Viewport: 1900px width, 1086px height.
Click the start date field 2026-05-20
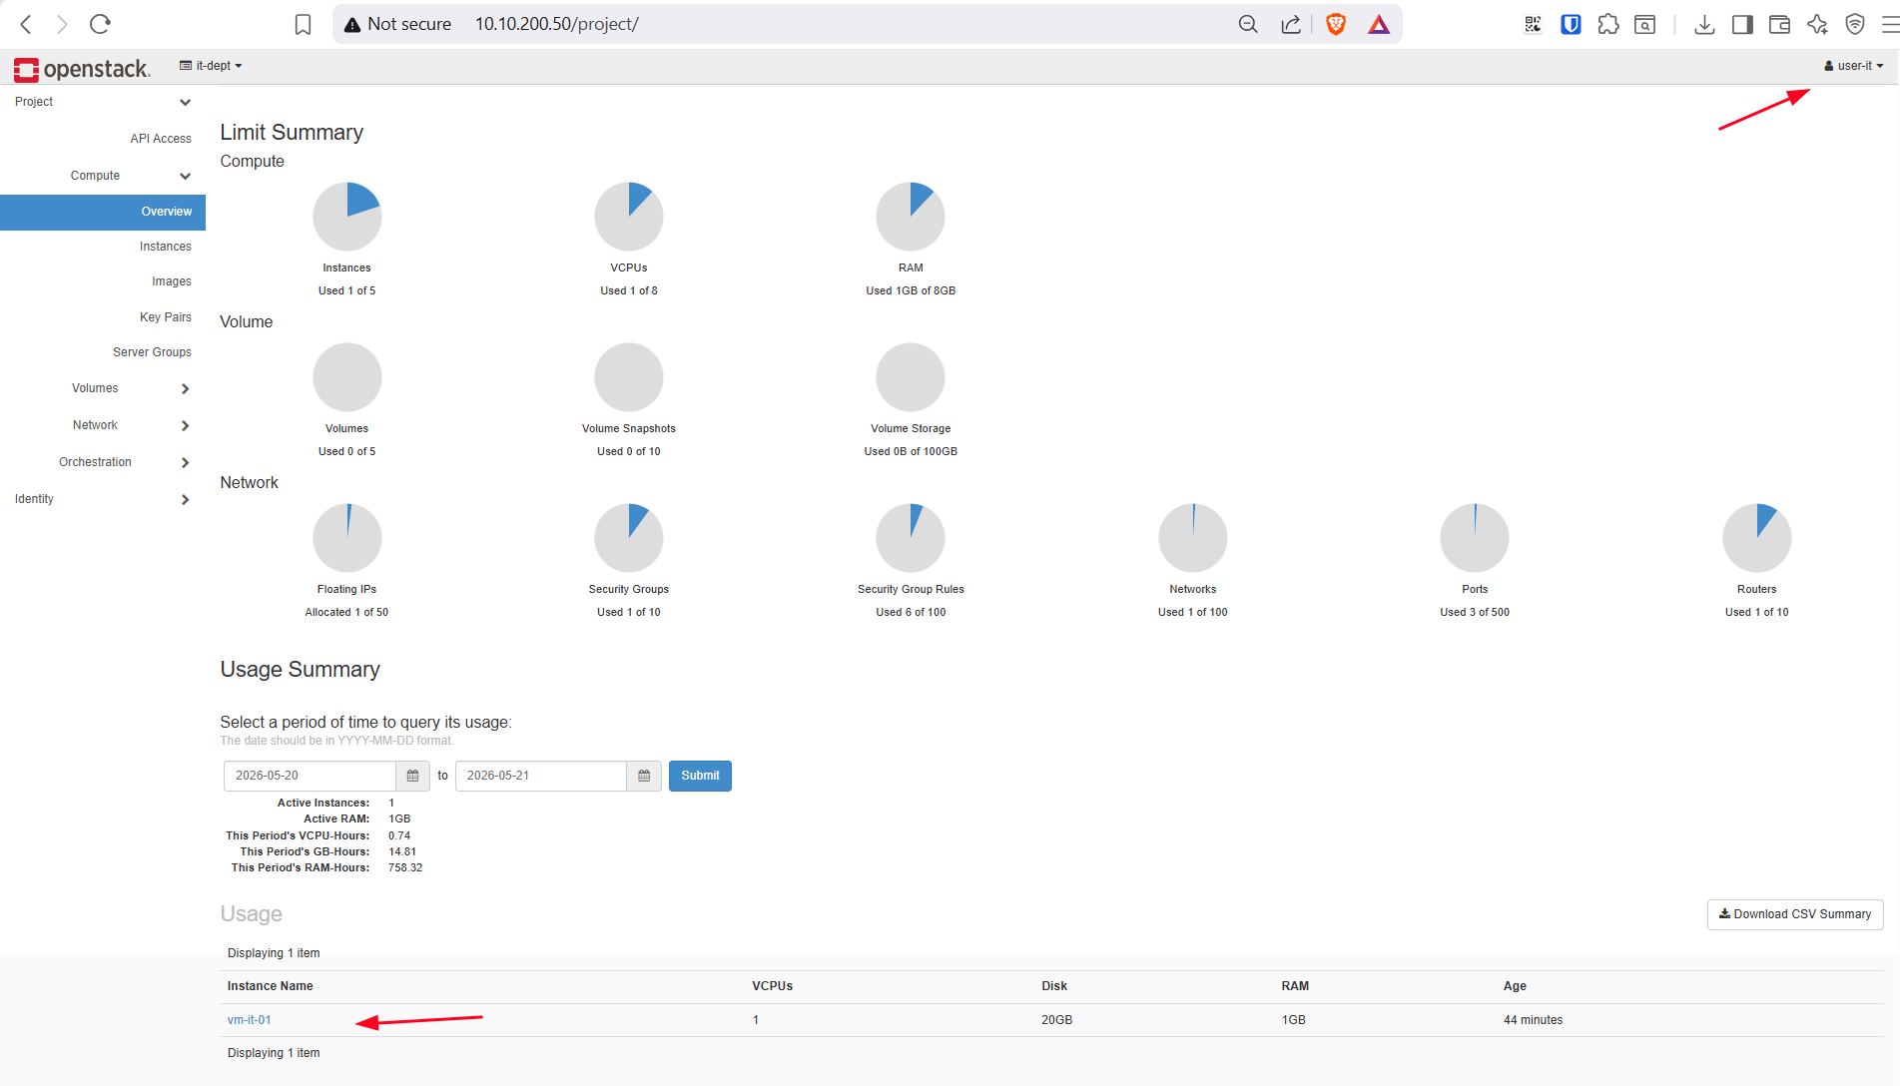pyautogui.click(x=310, y=776)
